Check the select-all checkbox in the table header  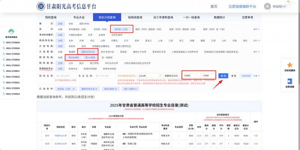pyautogui.click(x=39, y=127)
